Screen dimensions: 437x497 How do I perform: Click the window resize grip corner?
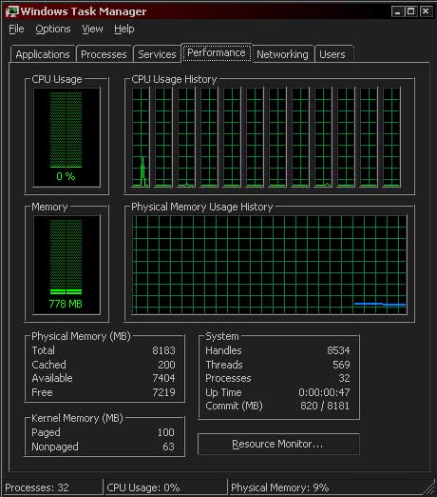click(x=429, y=487)
